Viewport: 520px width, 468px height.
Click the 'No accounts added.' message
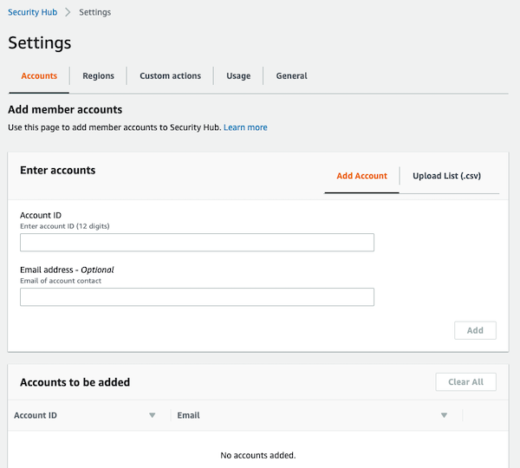(x=258, y=455)
